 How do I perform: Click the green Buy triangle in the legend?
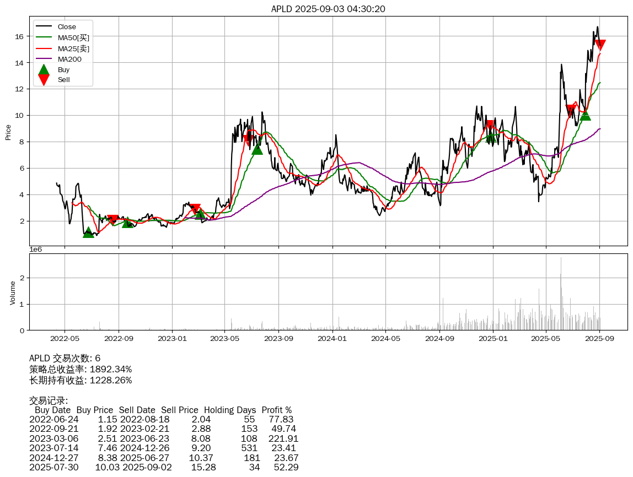[44, 70]
